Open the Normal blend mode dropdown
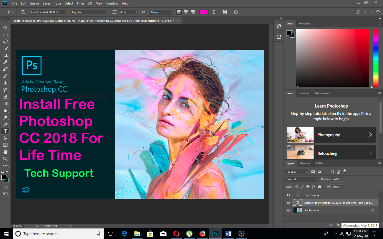The height and width of the screenshot is (239, 383). coord(302,179)
